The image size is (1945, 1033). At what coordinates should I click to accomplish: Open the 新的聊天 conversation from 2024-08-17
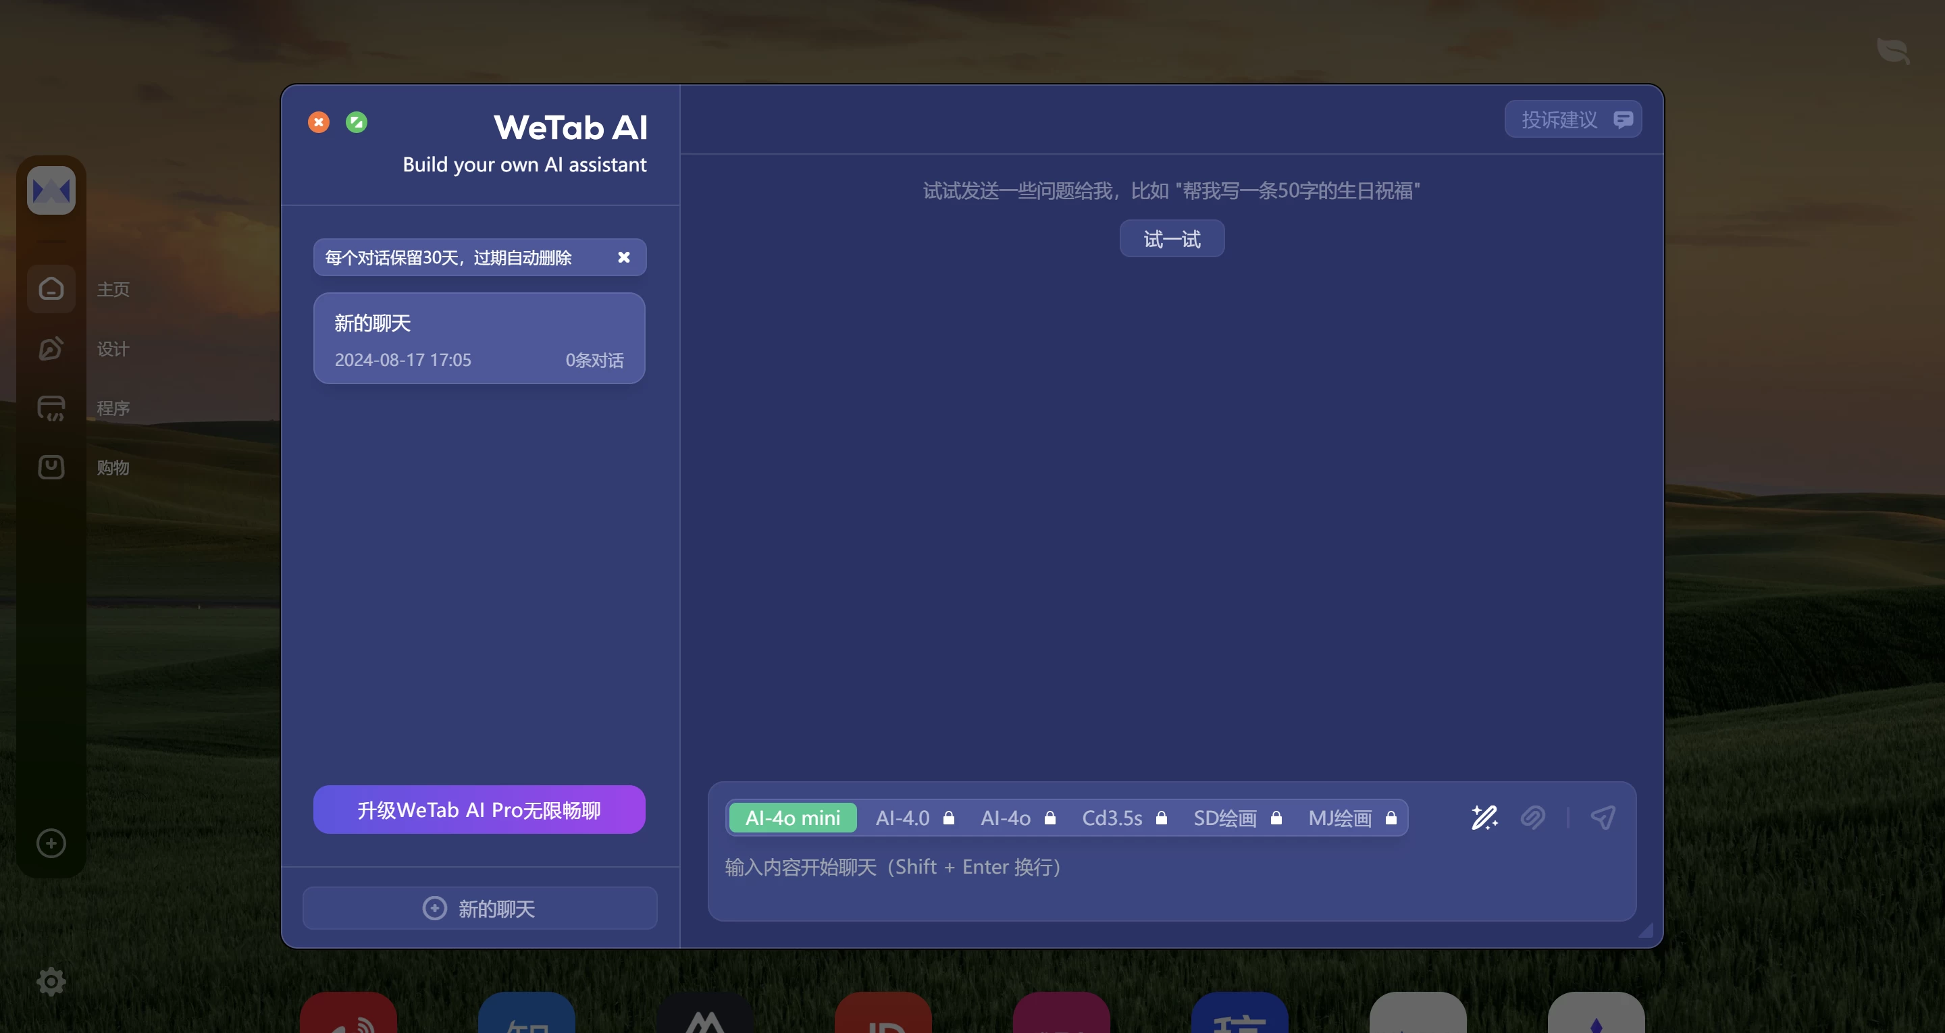[x=479, y=339]
